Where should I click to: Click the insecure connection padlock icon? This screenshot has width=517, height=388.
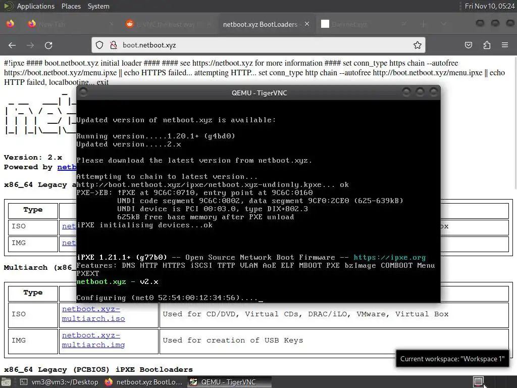[x=114, y=45]
